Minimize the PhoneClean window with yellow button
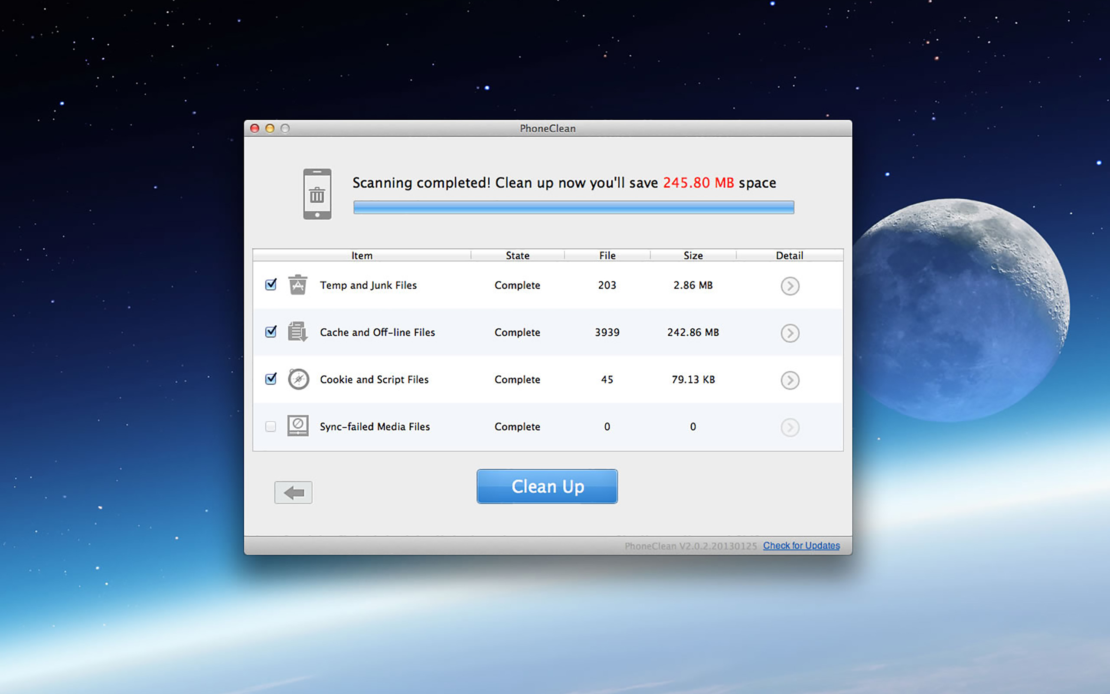1110x694 pixels. (x=270, y=128)
